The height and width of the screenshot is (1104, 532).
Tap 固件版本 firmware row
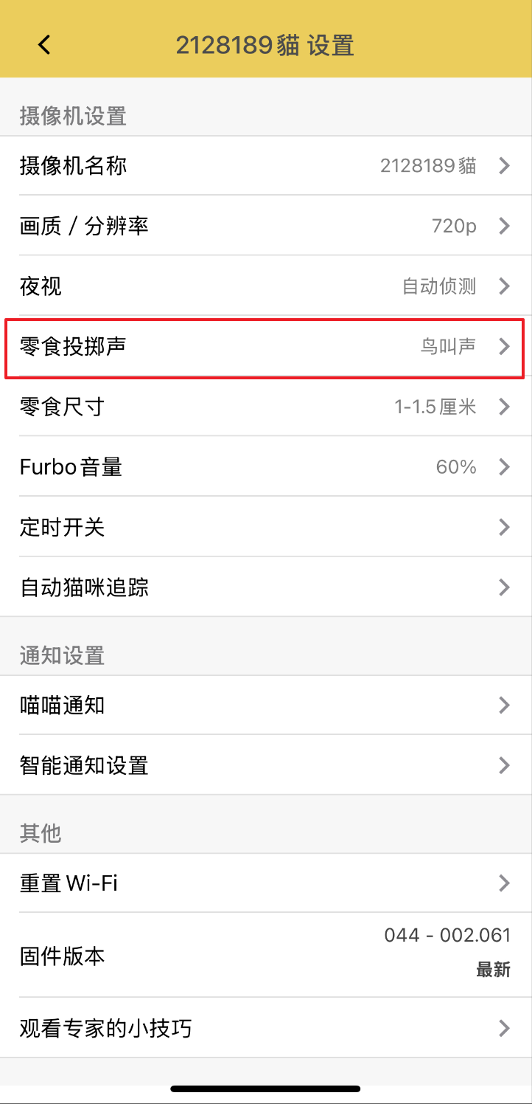(62, 956)
